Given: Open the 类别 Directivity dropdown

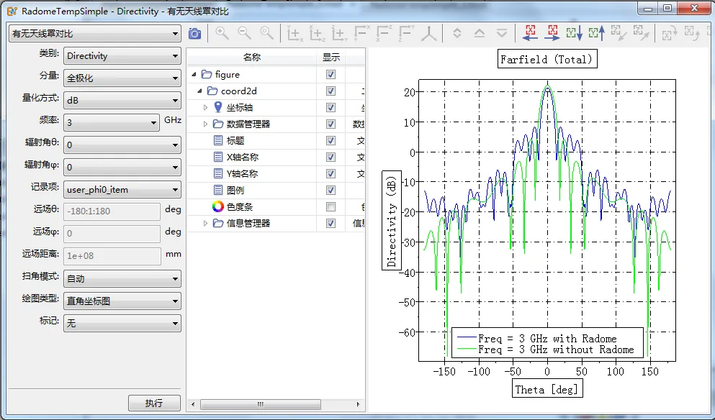Looking at the screenshot, I should (x=122, y=56).
